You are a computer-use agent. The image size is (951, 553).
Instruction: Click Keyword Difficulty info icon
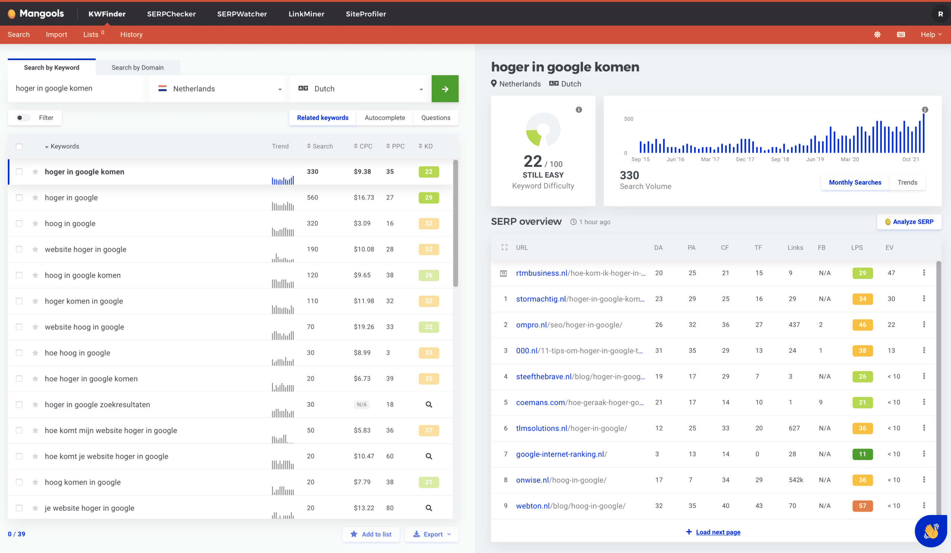pos(578,110)
